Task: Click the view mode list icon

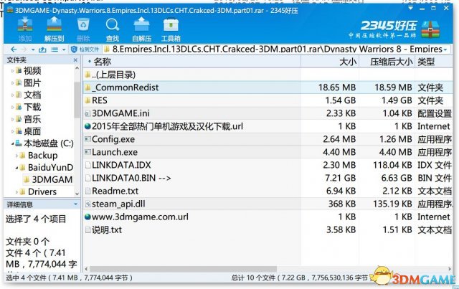Action: click(55, 49)
